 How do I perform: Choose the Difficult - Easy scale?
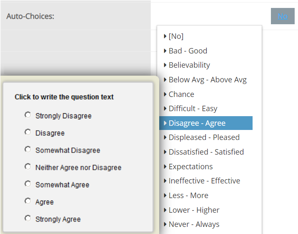click(x=193, y=109)
